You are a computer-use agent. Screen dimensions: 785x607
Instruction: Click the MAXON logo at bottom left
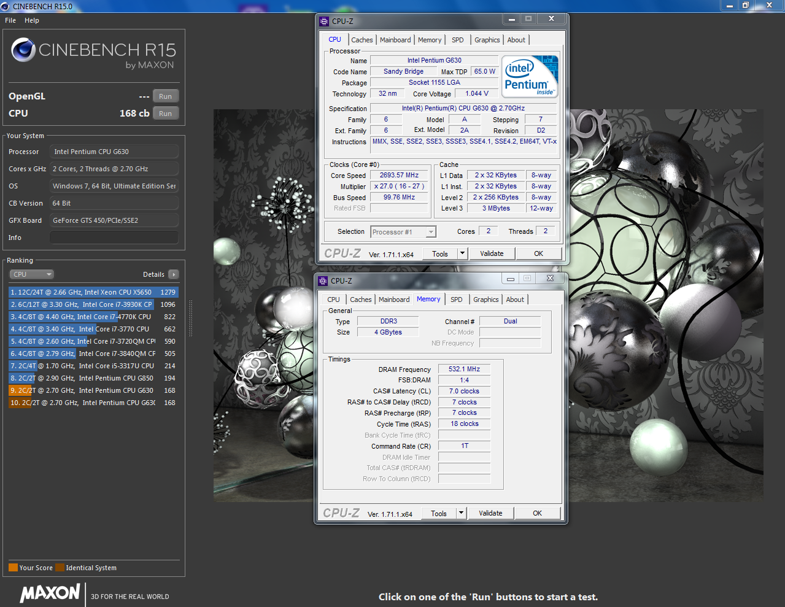point(50,593)
